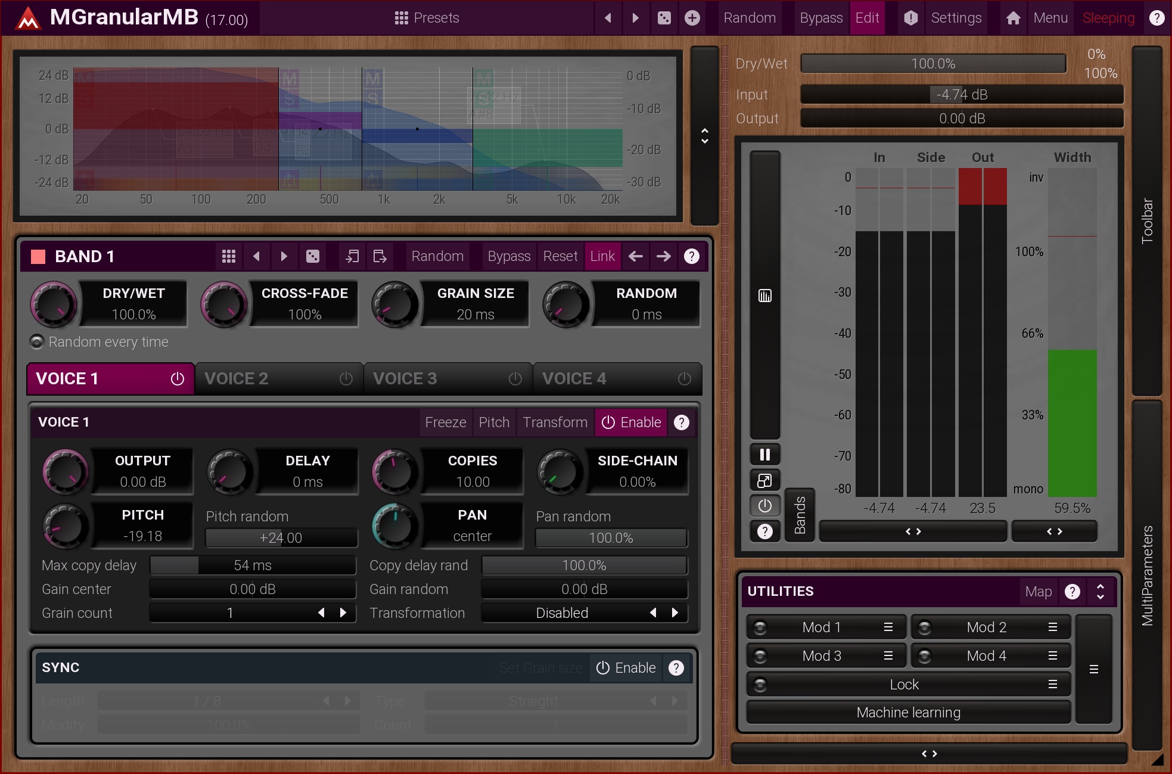Toggle the Sync Enable button

[626, 668]
